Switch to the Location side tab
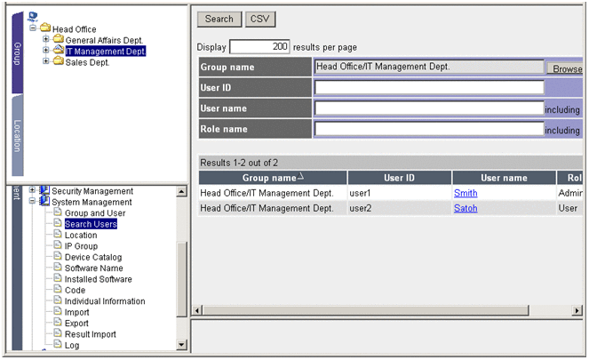The width and height of the screenshot is (589, 360). [17, 137]
